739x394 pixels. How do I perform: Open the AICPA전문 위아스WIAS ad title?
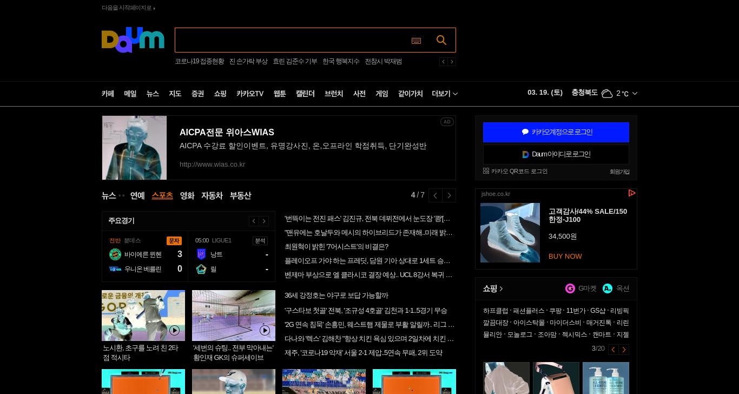[227, 132]
